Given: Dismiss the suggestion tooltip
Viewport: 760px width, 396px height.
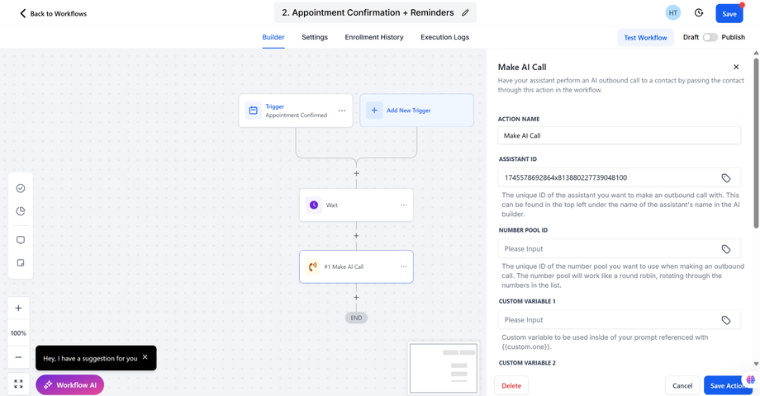Looking at the screenshot, I should [145, 357].
